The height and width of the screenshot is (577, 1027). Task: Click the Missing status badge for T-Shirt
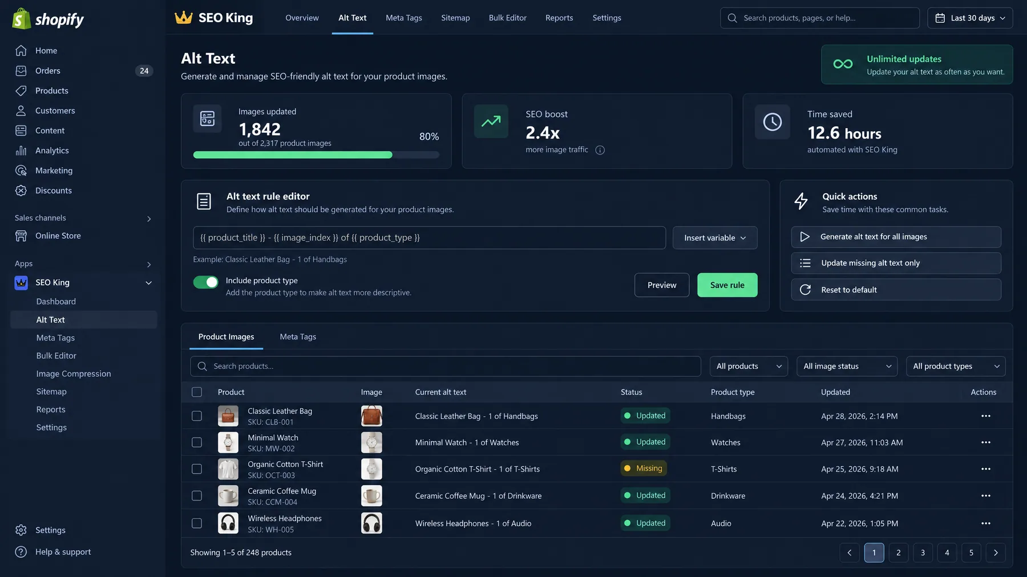point(644,469)
